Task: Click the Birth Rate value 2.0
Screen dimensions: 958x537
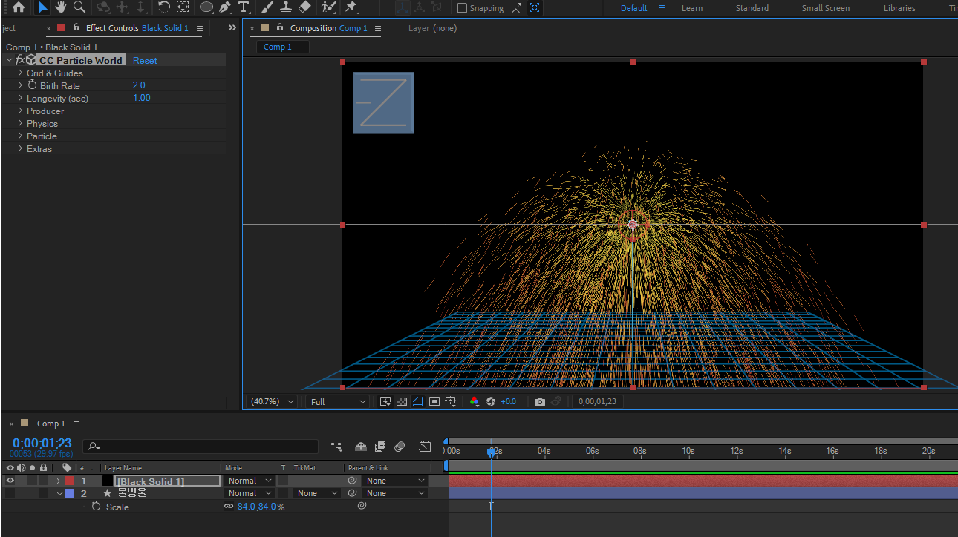Action: [139, 85]
